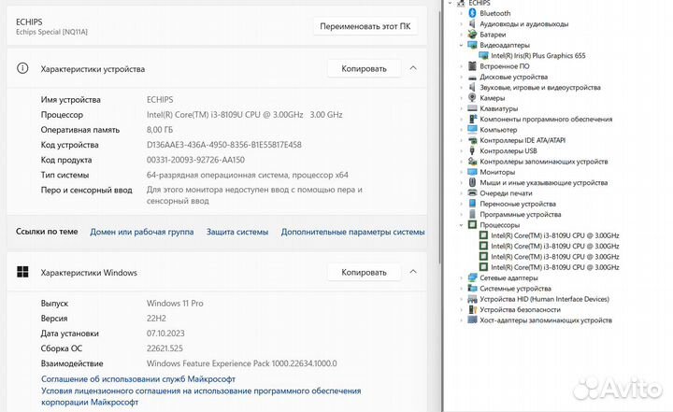
Task: Expand the Клавиатуры node arrow
Action: (x=462, y=108)
